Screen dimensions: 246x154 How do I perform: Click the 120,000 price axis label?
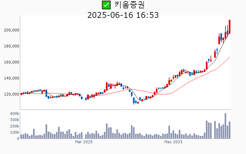[x=12, y=94]
